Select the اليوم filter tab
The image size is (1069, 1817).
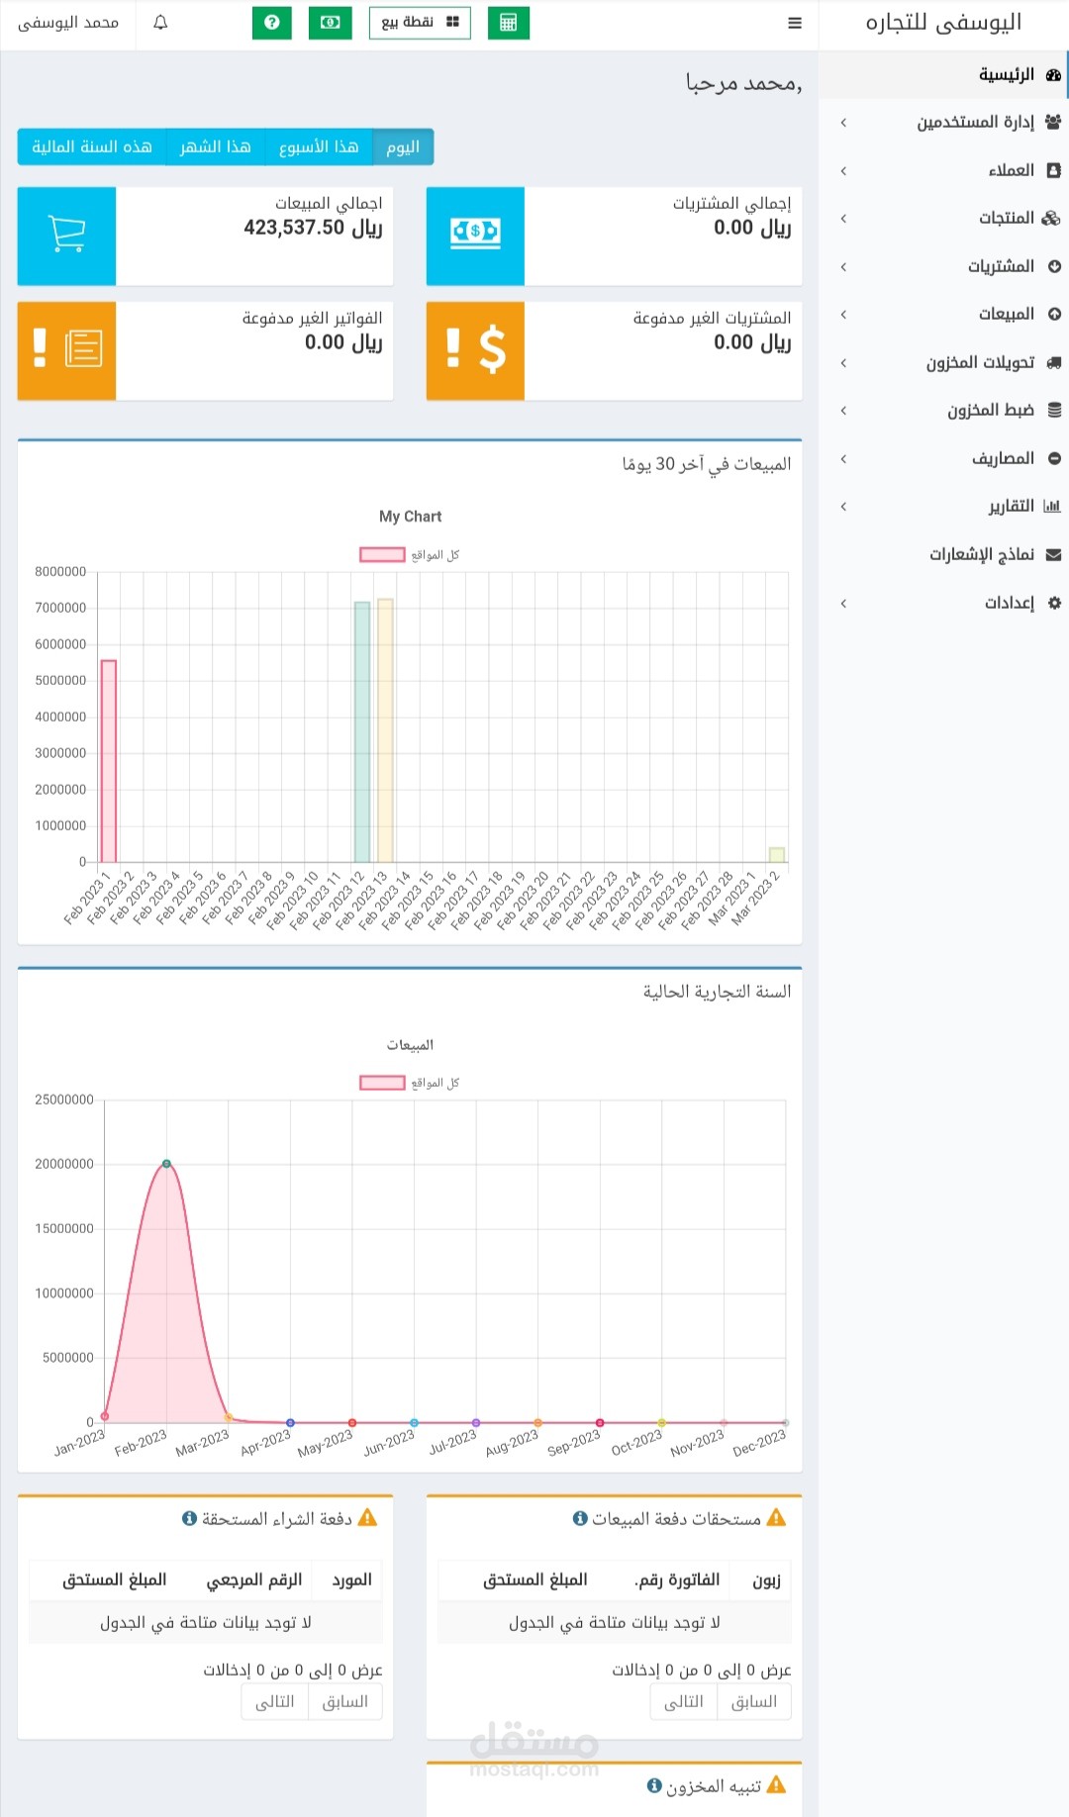point(403,146)
